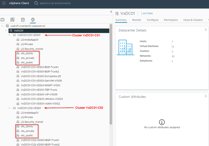The width and height of the screenshot is (209, 146).
Task: Open the Summary tab
Action: (121, 20)
